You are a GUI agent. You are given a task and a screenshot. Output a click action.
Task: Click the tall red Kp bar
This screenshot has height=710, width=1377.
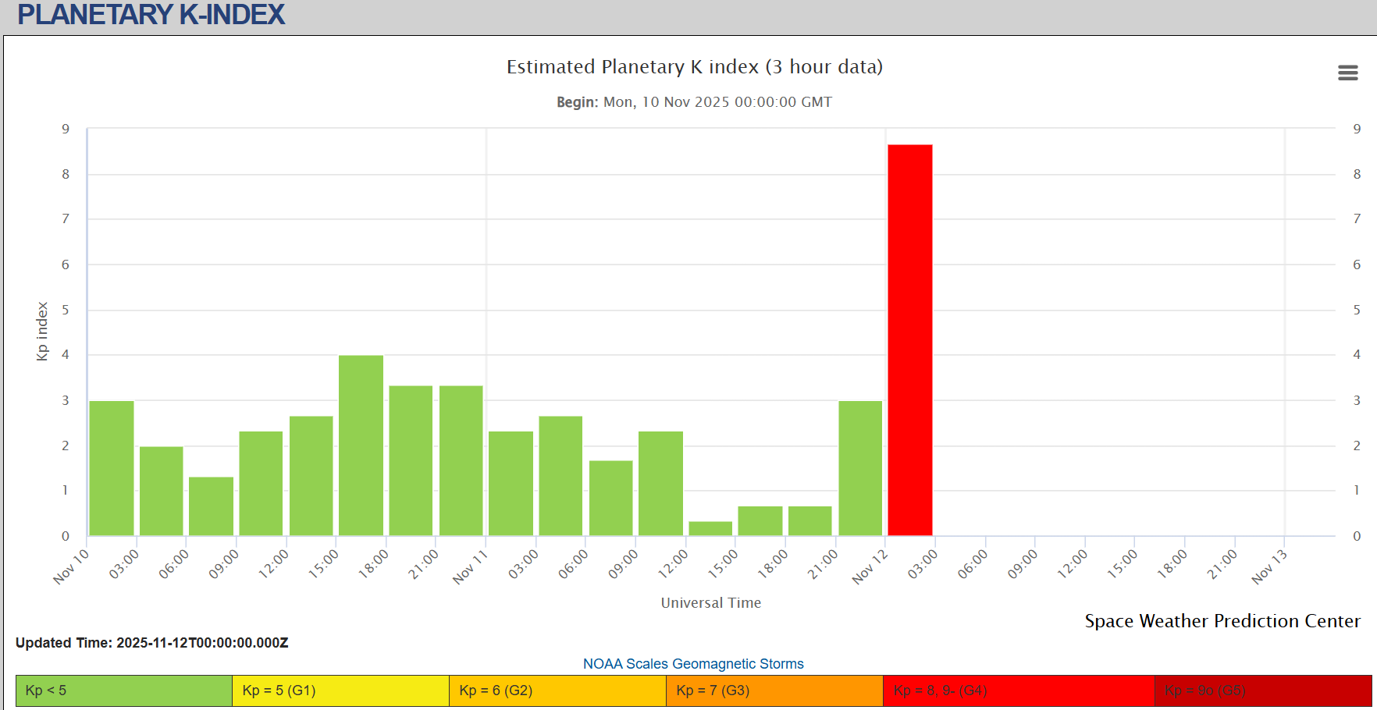[909, 340]
